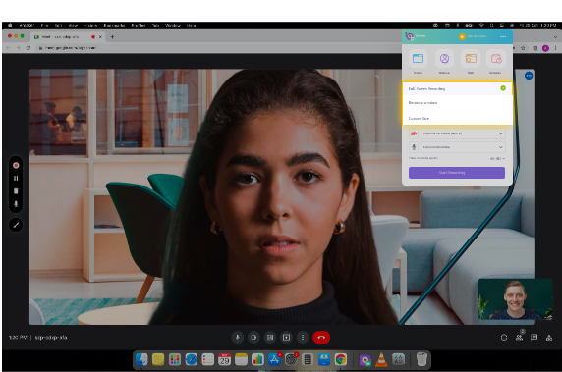Screen dimensions: 562x372
Task: Open the annotation pen tool
Action: [x=16, y=225]
